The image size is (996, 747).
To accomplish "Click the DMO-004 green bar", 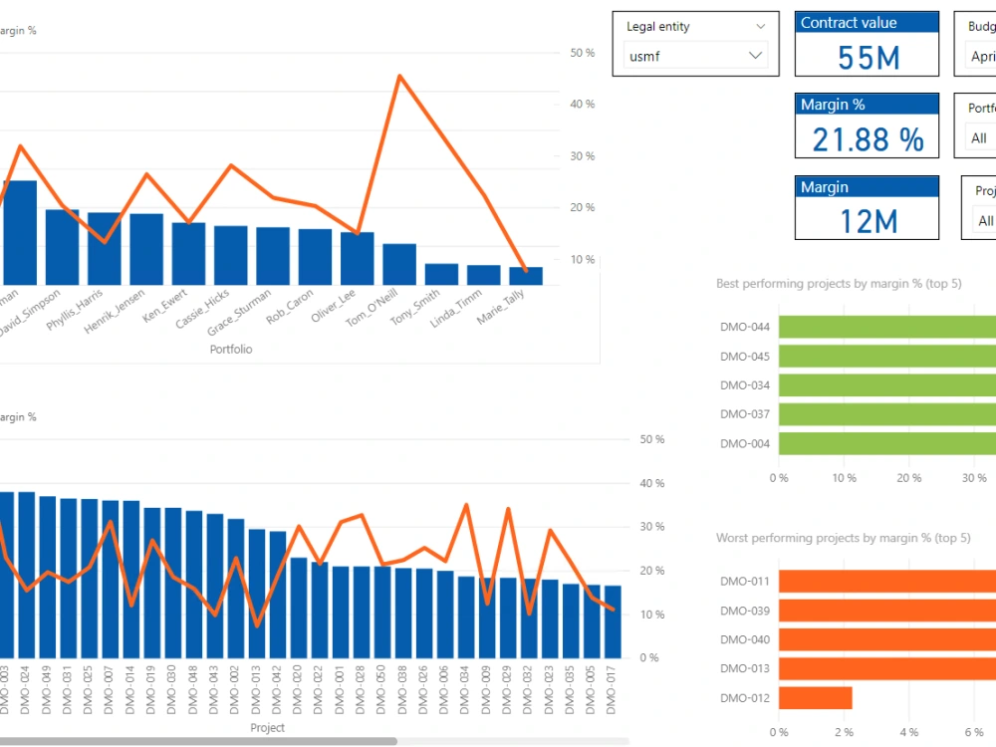I will point(887,443).
